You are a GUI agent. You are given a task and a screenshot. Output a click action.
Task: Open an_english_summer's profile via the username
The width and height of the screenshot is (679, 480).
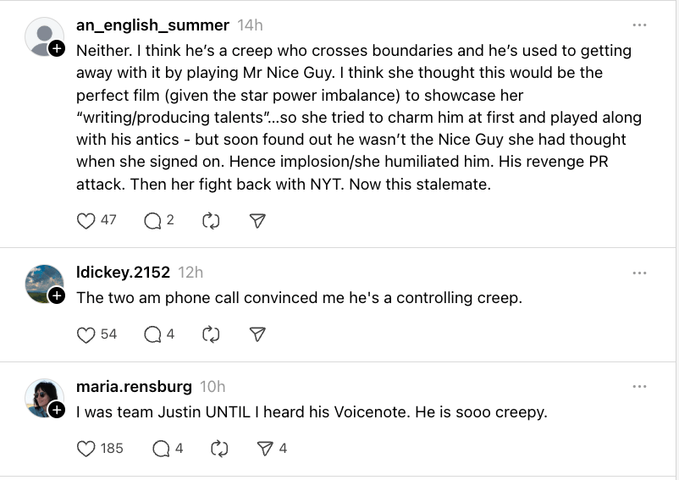152,25
